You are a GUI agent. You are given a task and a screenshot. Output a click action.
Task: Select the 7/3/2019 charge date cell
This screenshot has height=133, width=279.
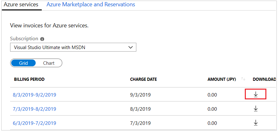coord(140,123)
